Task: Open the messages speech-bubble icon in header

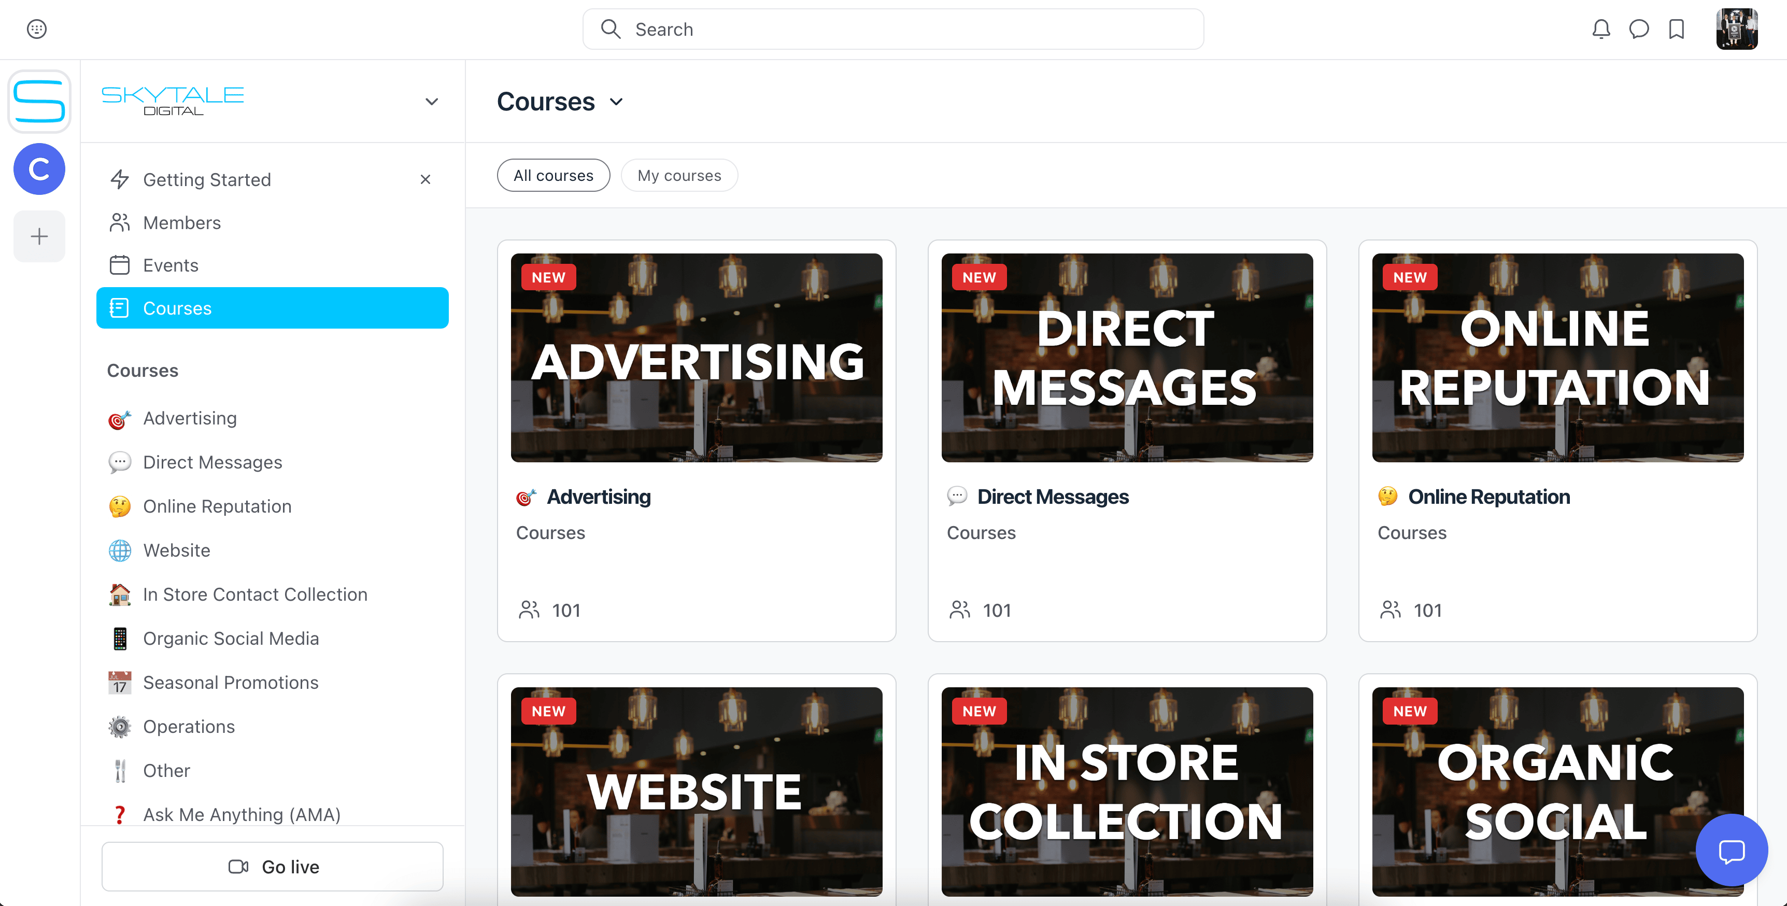Action: 1639,29
